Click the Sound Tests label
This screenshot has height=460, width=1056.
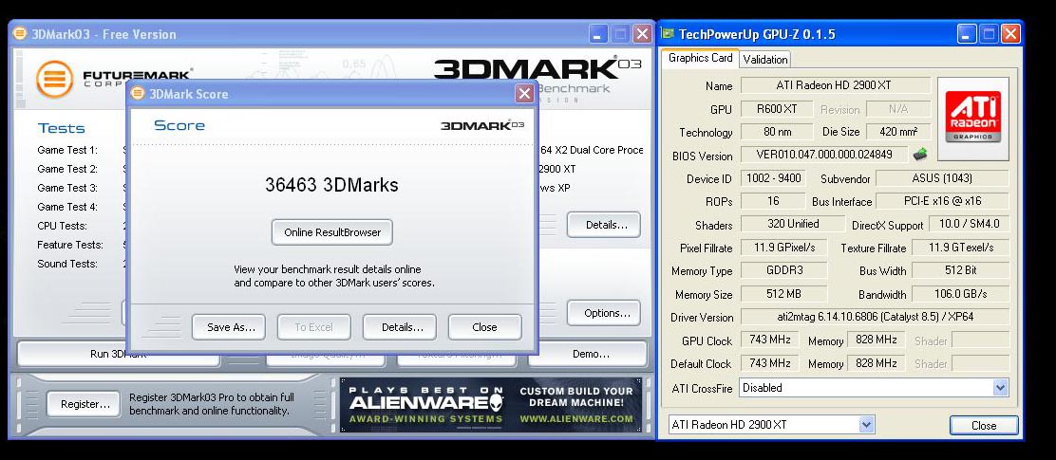(x=67, y=264)
